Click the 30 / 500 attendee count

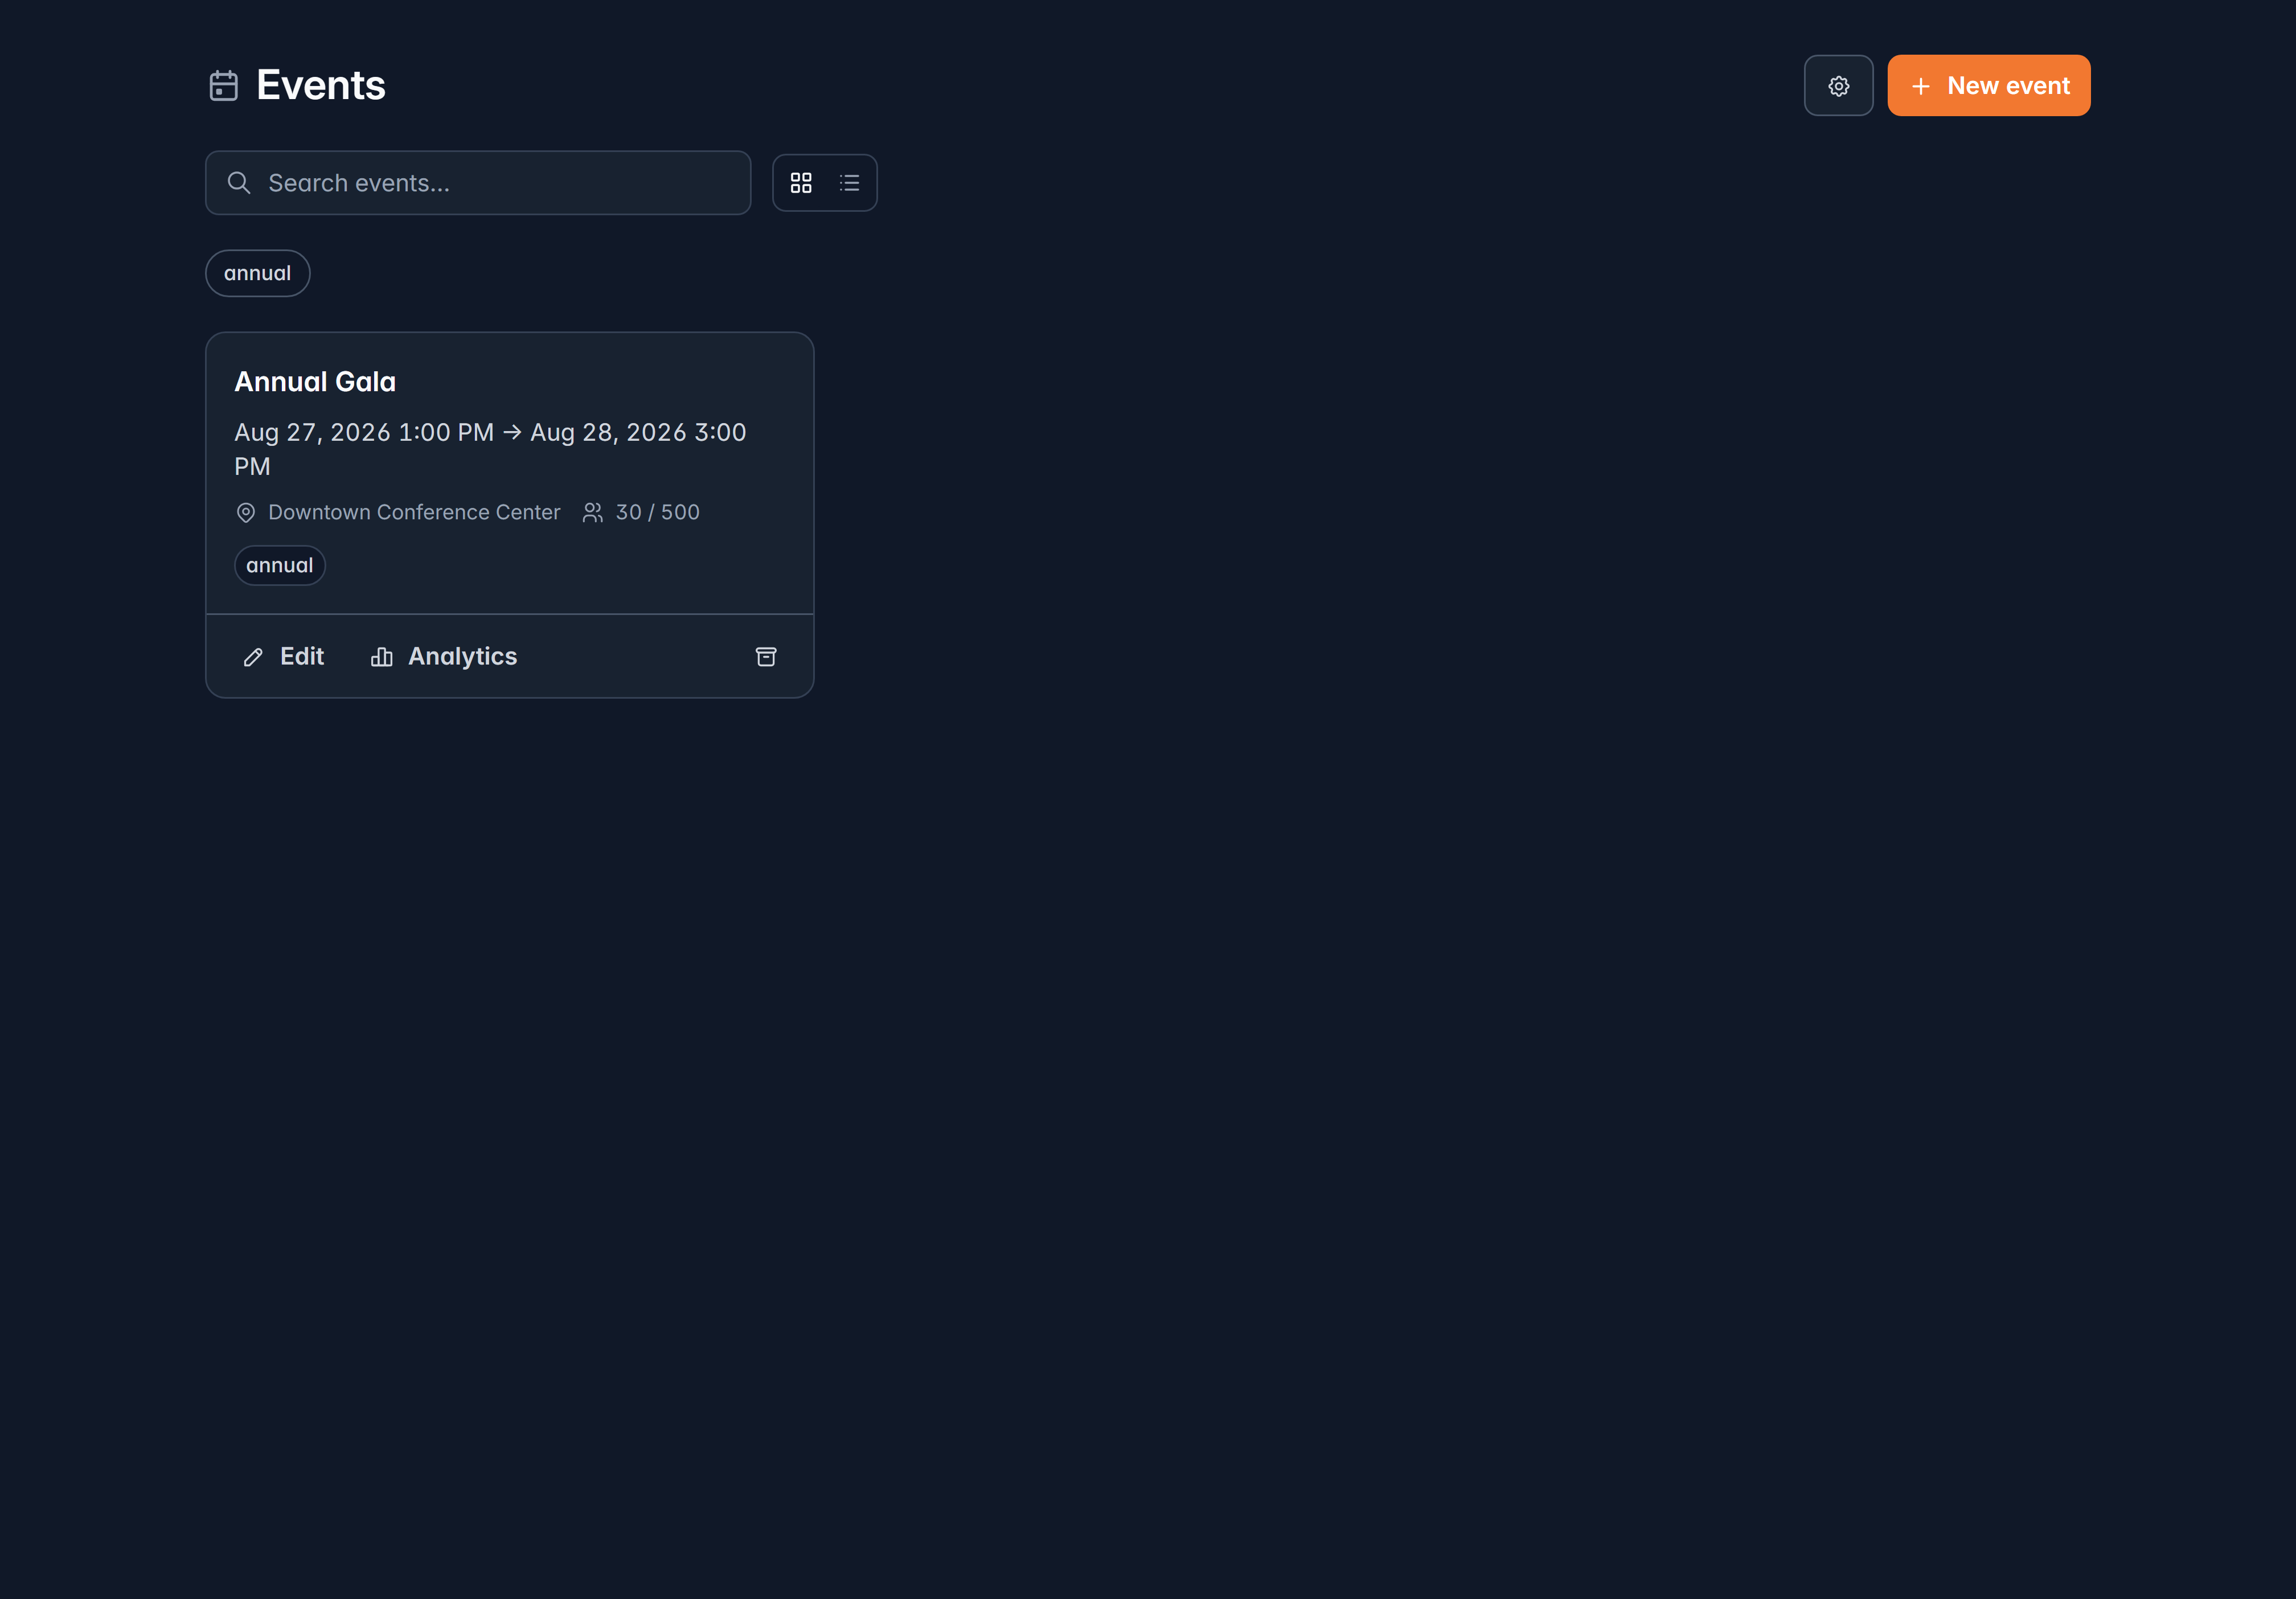(x=658, y=512)
